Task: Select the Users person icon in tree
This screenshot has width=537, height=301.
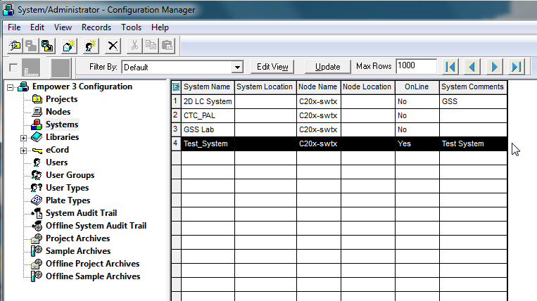Action: click(37, 162)
